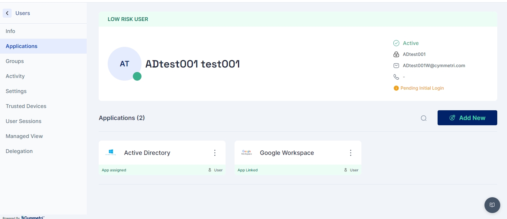Click the back arrow beside Users

pyautogui.click(x=7, y=13)
